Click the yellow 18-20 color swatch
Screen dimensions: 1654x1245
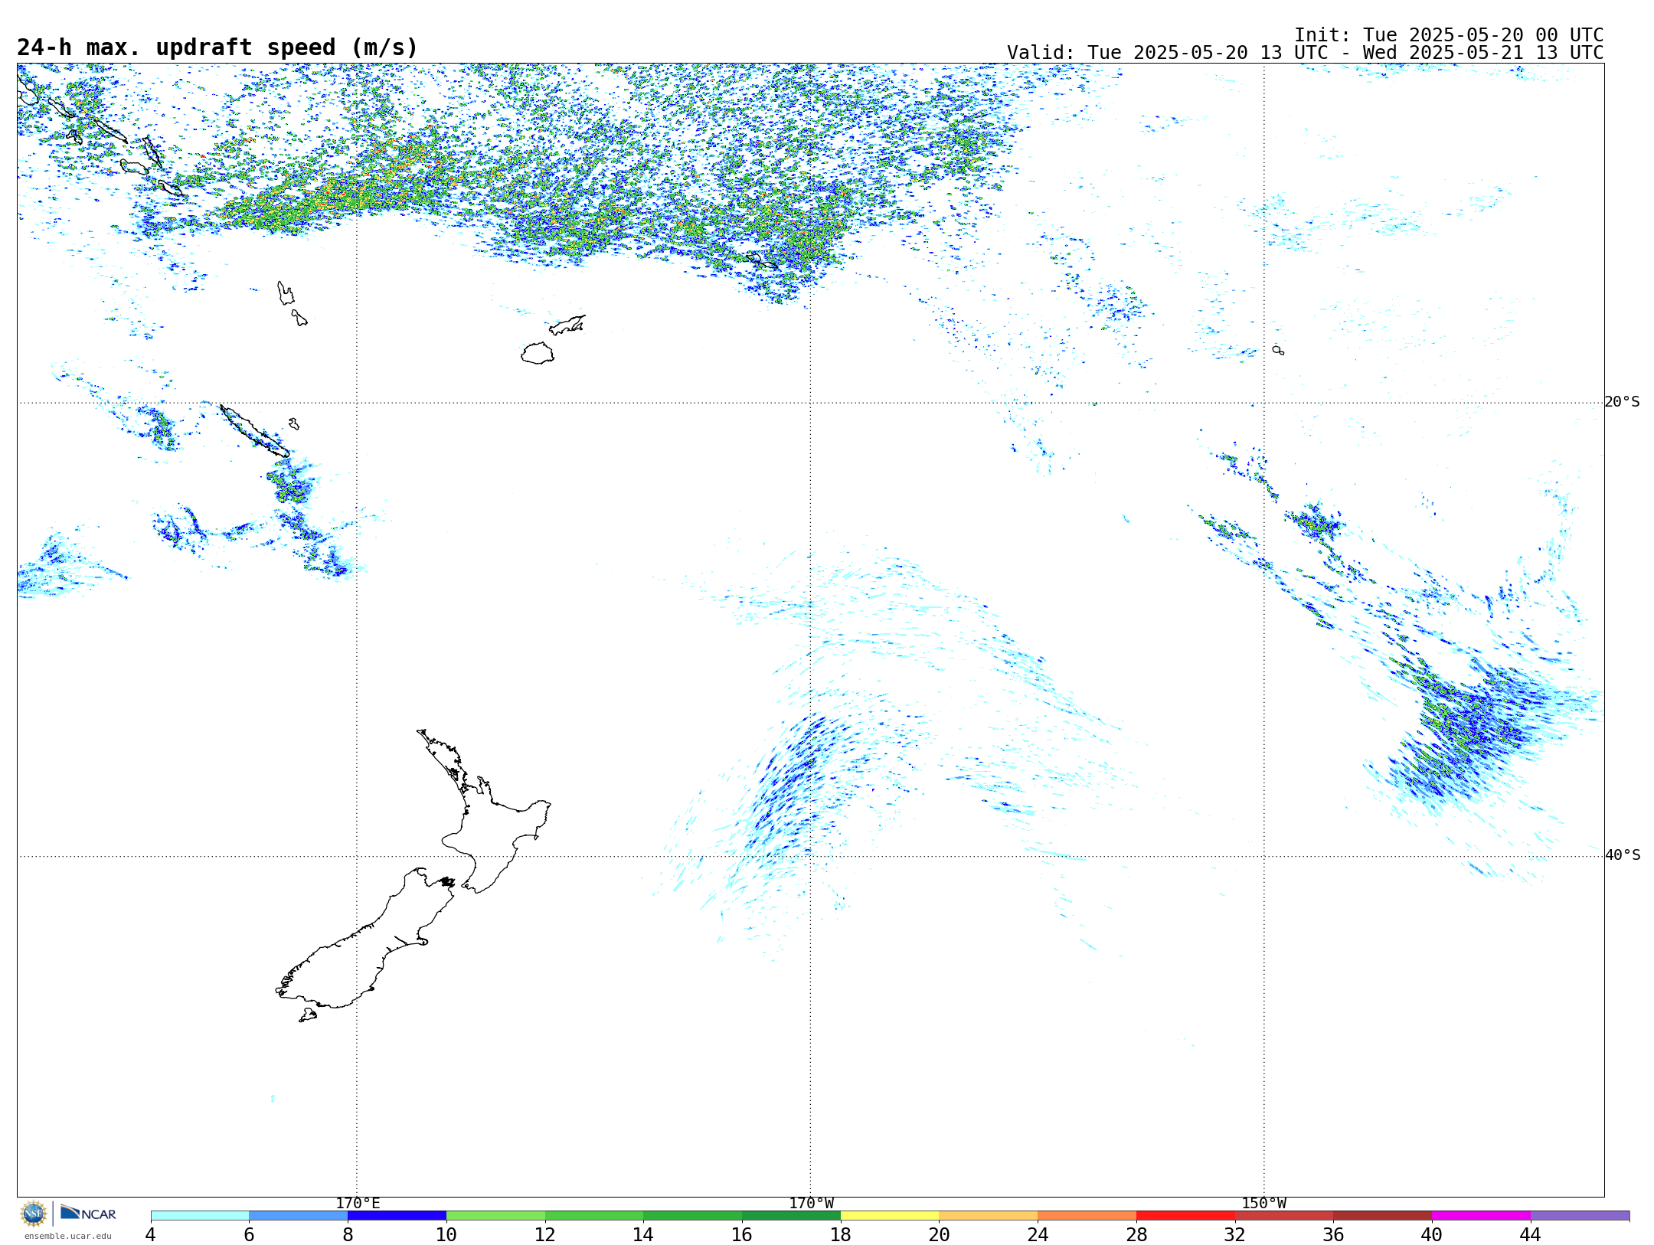890,1216
